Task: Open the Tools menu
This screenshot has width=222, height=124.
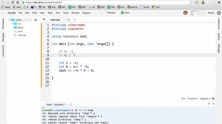Action: pyautogui.click(x=66, y=13)
